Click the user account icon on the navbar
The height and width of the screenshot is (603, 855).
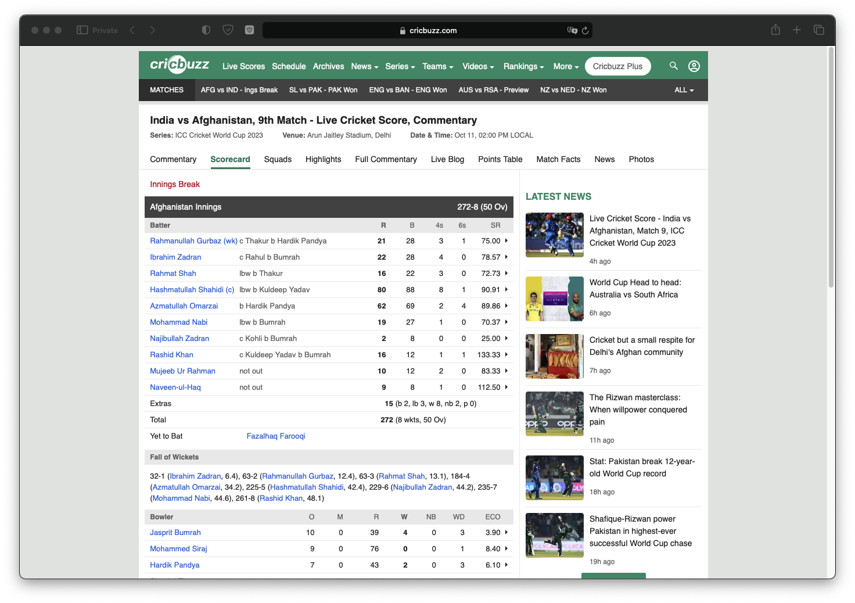[694, 66]
